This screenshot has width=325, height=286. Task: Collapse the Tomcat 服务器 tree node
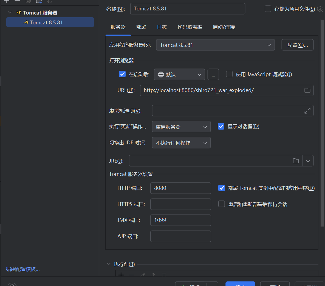[10, 13]
